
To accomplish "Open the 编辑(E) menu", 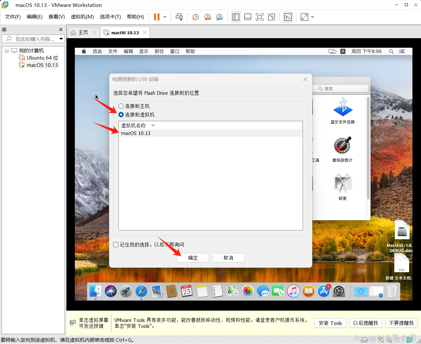I will [x=35, y=17].
